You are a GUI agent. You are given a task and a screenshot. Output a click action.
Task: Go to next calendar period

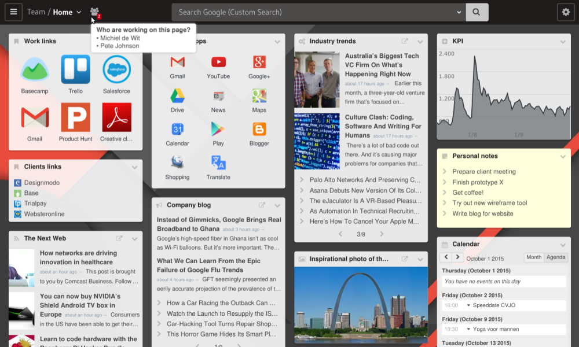[457, 257]
